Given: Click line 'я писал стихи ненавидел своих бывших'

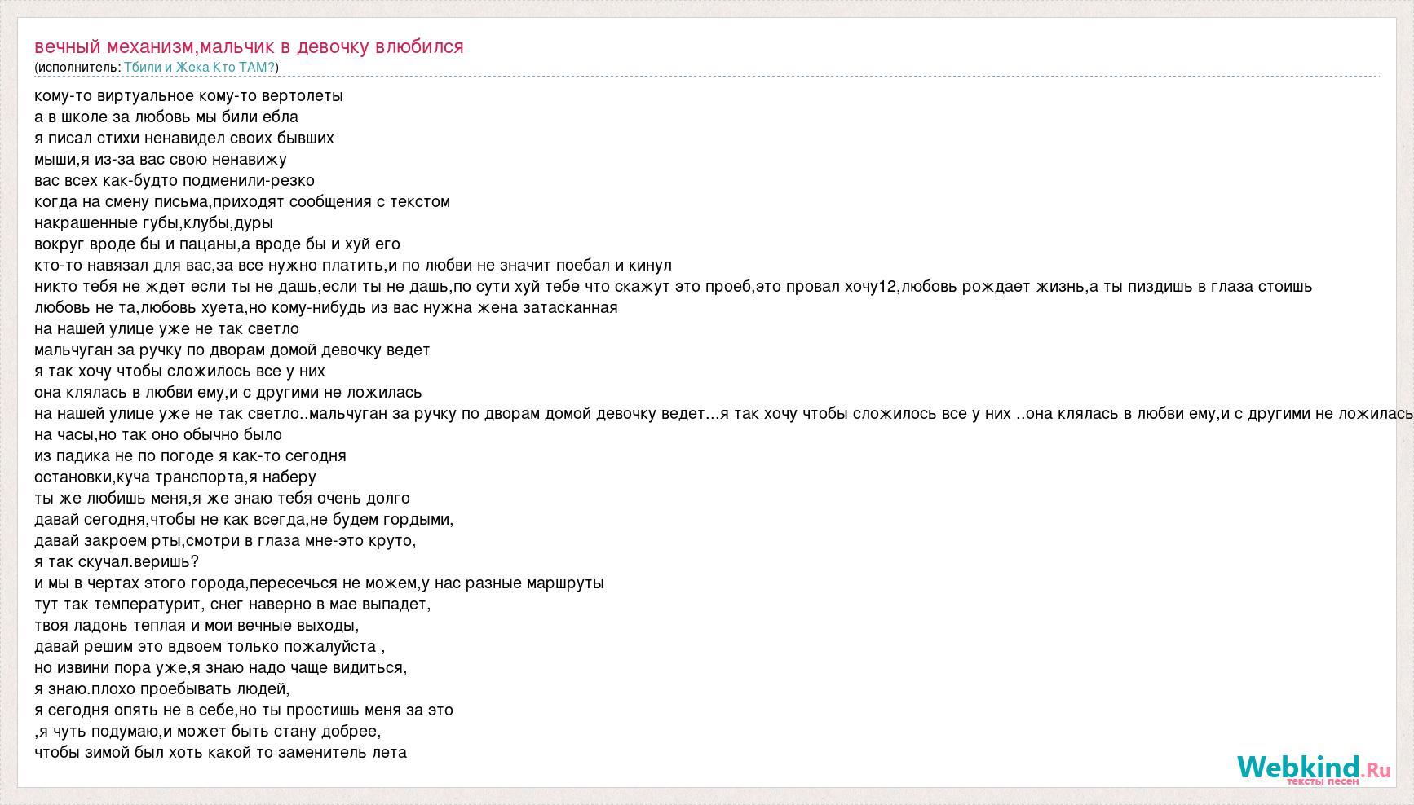Looking at the screenshot, I should [184, 138].
